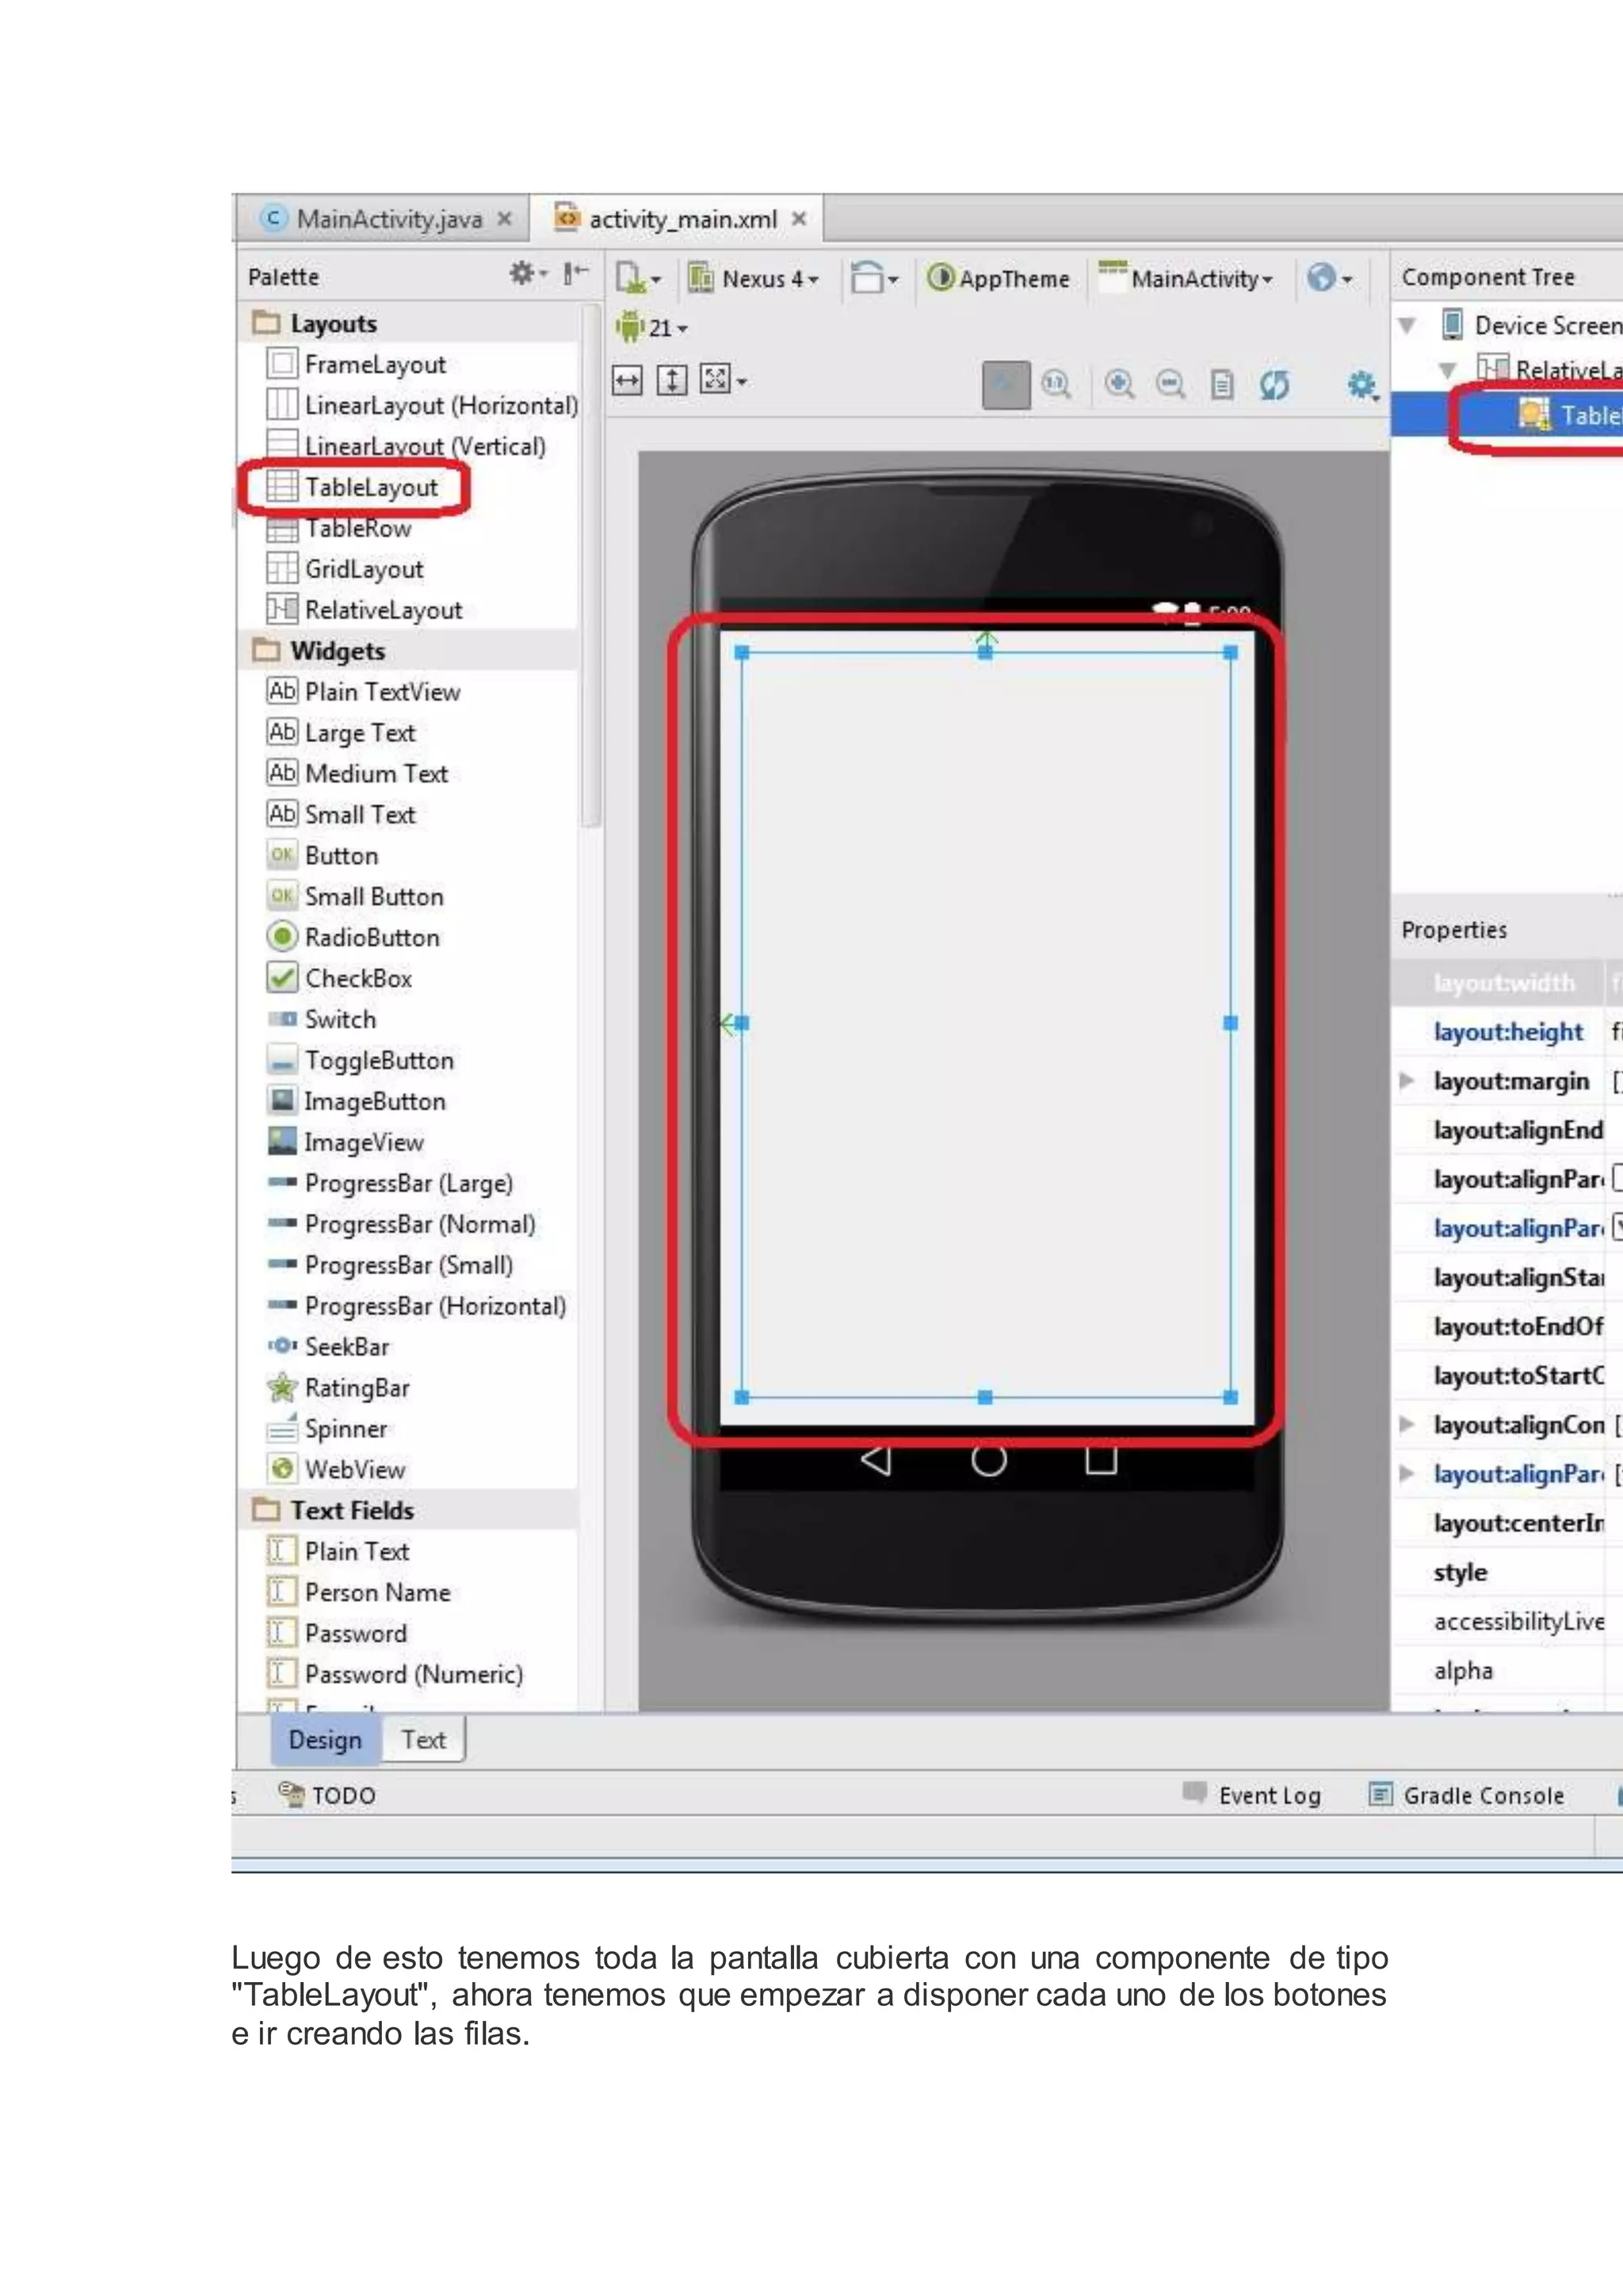Click the zoom out magnifier icon
This screenshot has height=2296, width=1623.
click(x=1170, y=385)
